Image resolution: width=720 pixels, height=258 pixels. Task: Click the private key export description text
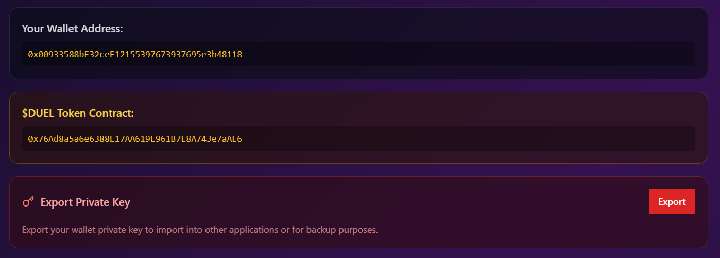click(200, 230)
